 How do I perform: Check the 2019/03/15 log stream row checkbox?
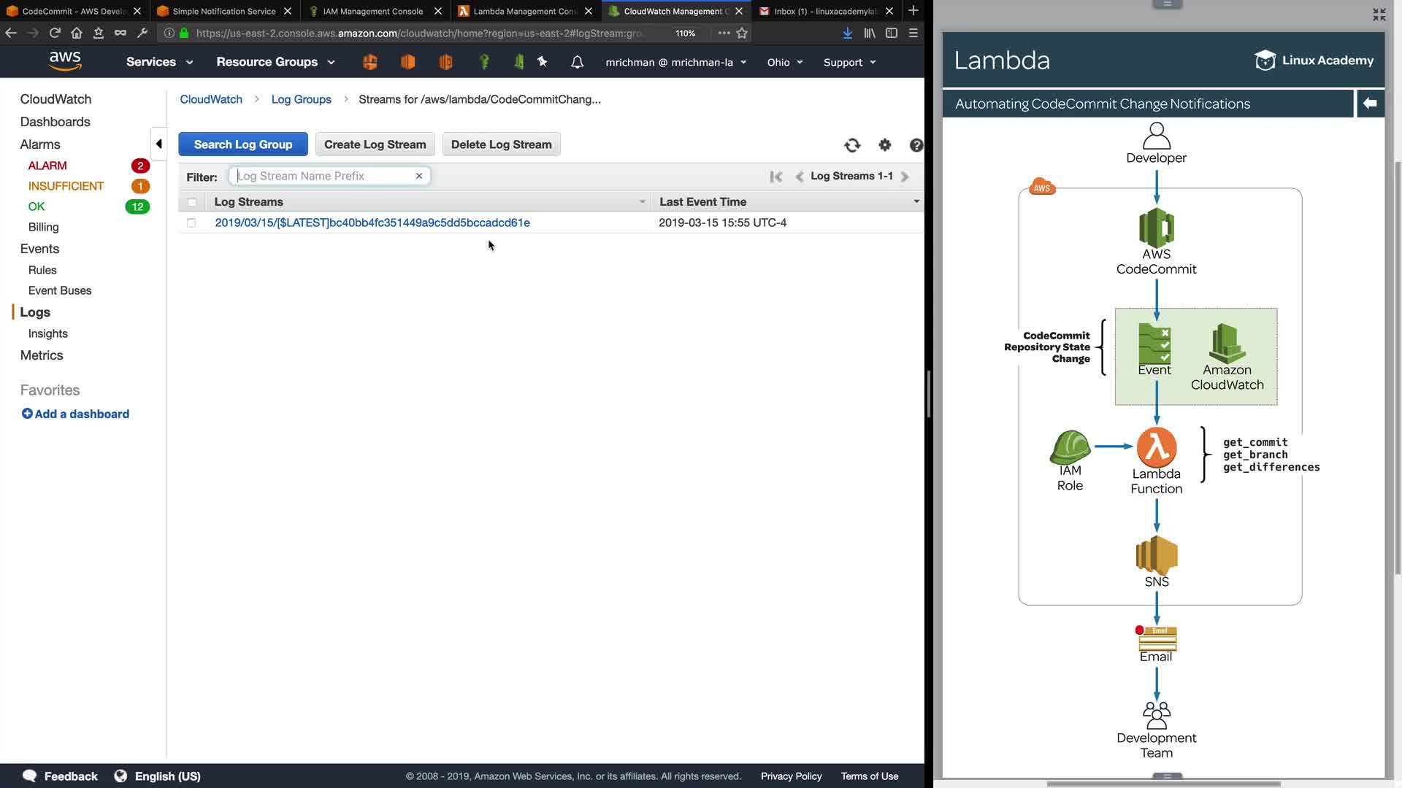(x=191, y=223)
